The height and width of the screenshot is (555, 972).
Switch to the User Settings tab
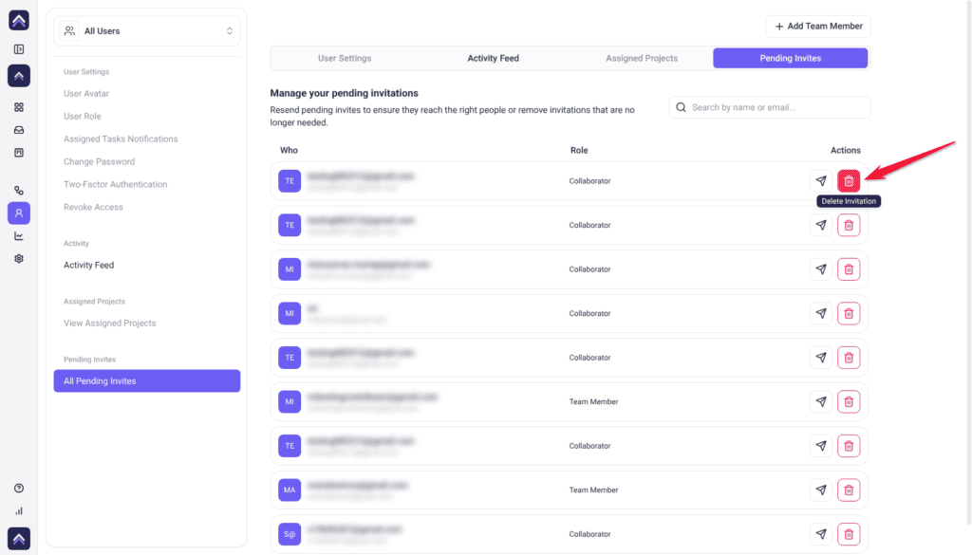345,58
